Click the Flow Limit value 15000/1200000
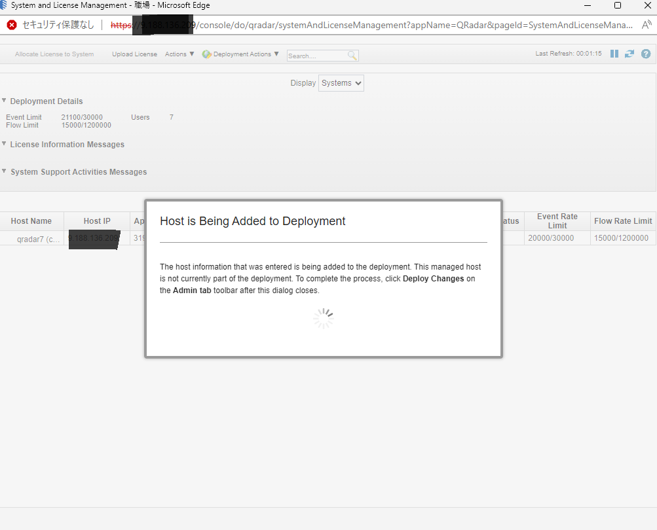Viewport: 657px width, 530px height. click(86, 125)
